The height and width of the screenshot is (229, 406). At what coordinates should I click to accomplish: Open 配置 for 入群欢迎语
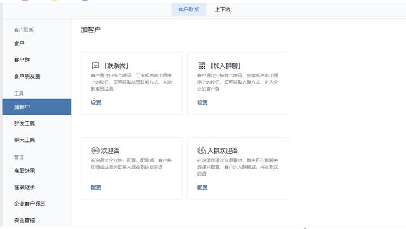coord(202,187)
